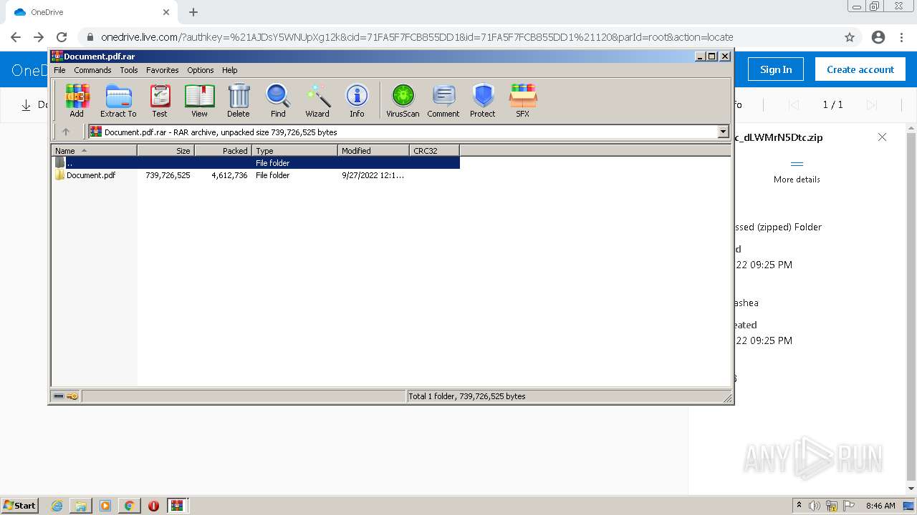917x515 pixels.
Task: Go up one folder level arrow
Action: click(x=66, y=132)
